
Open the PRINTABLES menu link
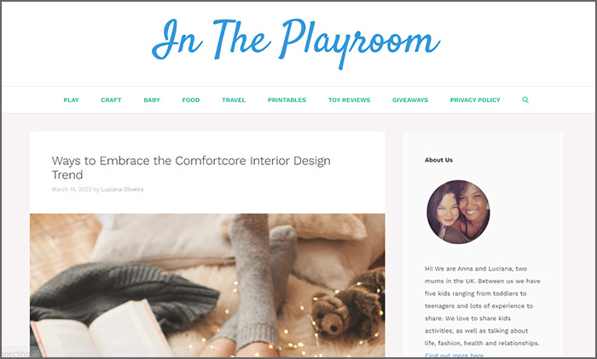pos(287,100)
